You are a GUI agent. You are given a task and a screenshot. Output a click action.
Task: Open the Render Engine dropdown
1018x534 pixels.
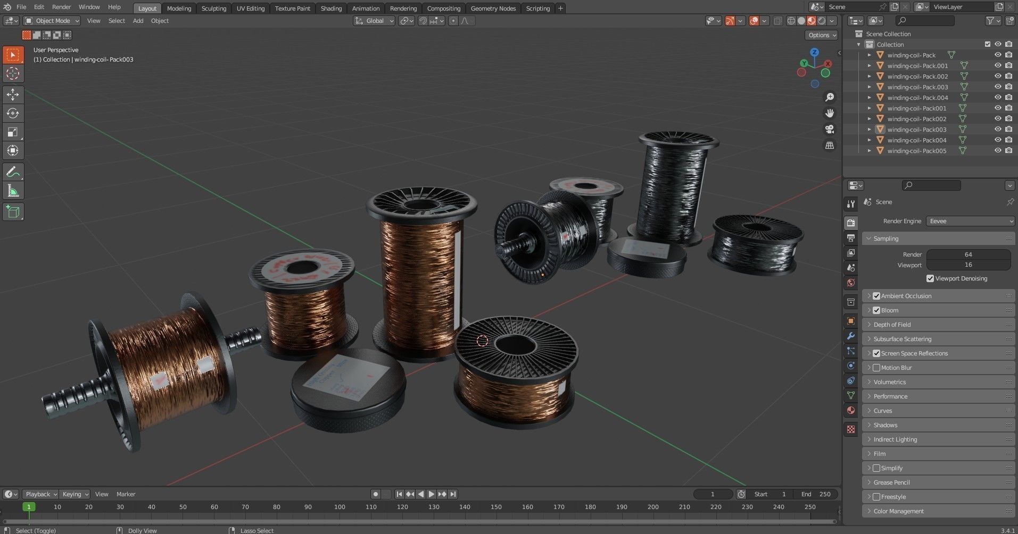tap(970, 221)
